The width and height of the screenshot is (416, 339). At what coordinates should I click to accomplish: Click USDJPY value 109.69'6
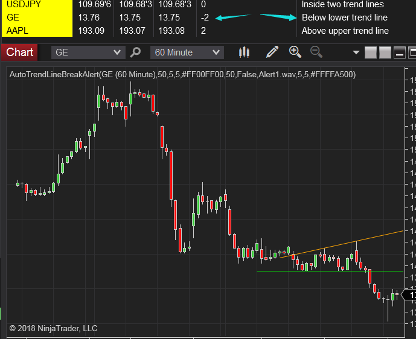[x=94, y=4]
